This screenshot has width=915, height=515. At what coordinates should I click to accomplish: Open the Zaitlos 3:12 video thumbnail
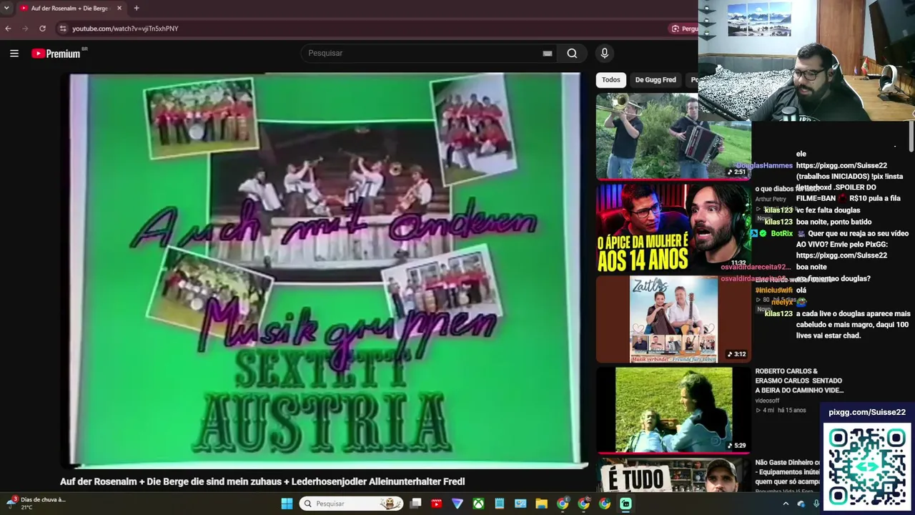coord(673,319)
